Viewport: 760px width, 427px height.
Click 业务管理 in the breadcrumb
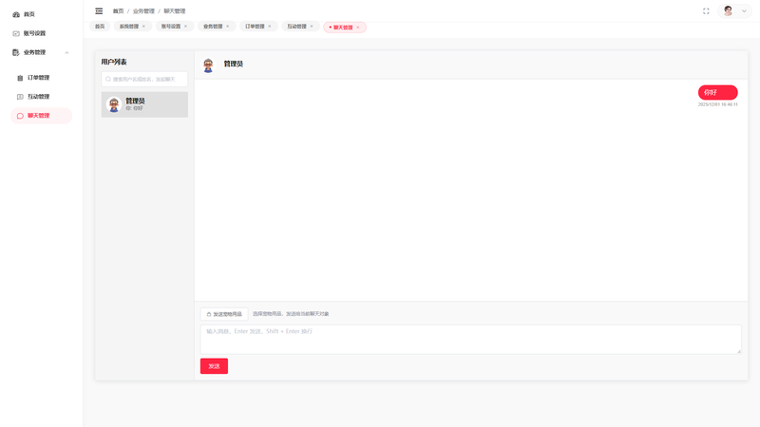[143, 11]
